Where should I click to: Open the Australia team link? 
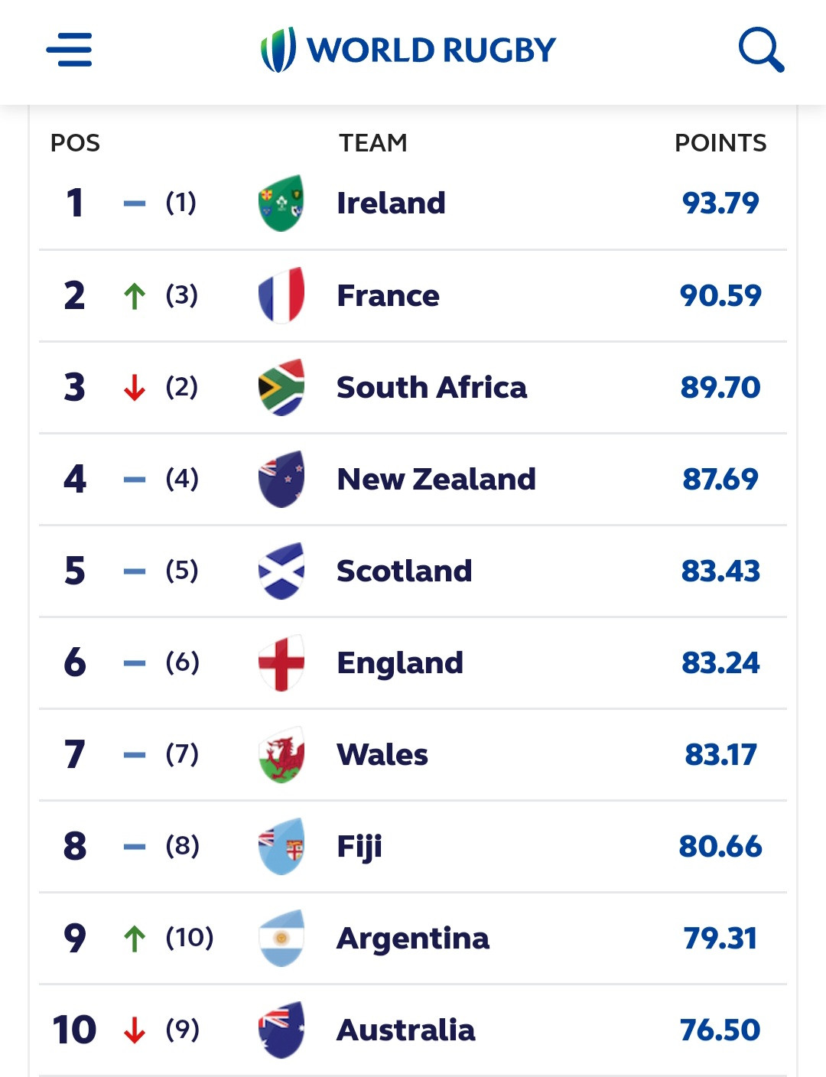(405, 1030)
